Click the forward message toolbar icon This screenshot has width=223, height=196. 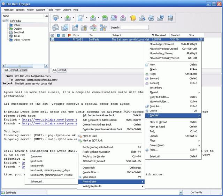(x=114, y=18)
